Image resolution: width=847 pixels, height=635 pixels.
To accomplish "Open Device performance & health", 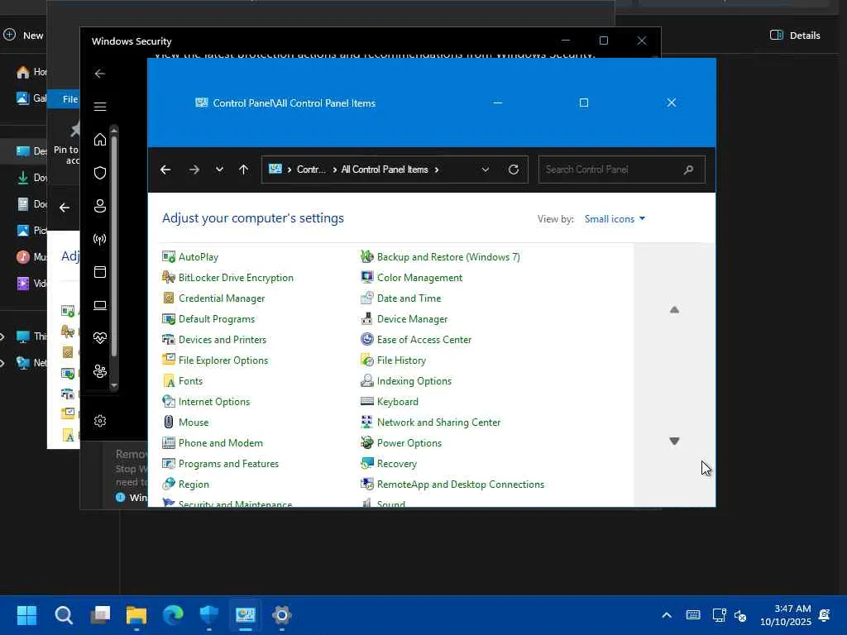I will (x=100, y=338).
